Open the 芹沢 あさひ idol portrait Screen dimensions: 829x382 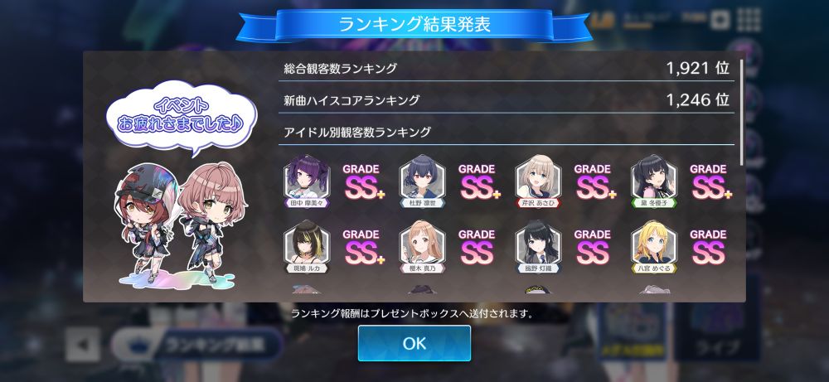[x=538, y=181]
